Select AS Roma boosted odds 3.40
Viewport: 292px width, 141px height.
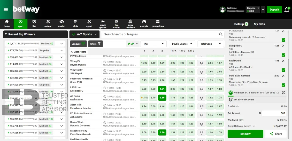pyautogui.click(x=144, y=98)
